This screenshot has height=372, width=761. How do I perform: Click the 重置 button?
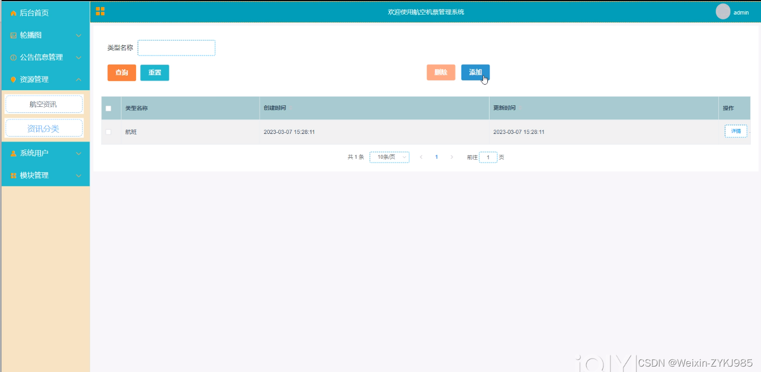[155, 72]
